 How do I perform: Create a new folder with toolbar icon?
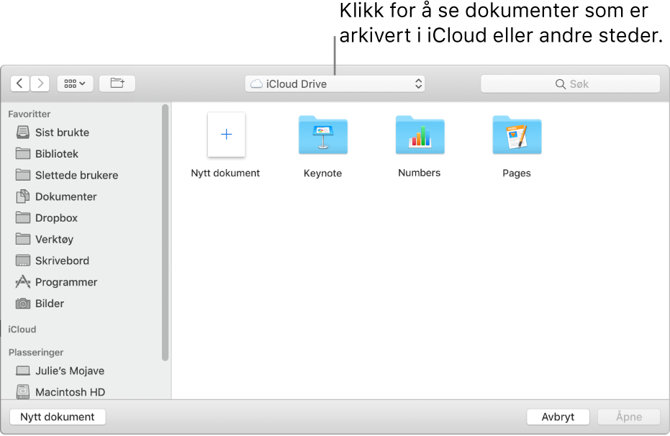(117, 83)
